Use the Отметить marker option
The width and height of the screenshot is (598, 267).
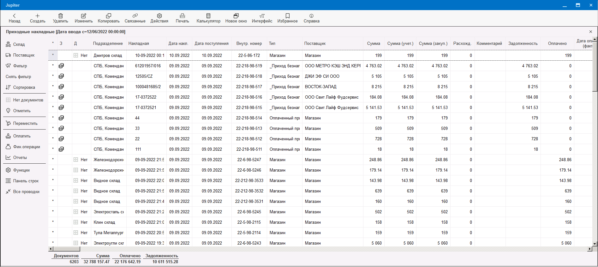point(18,111)
